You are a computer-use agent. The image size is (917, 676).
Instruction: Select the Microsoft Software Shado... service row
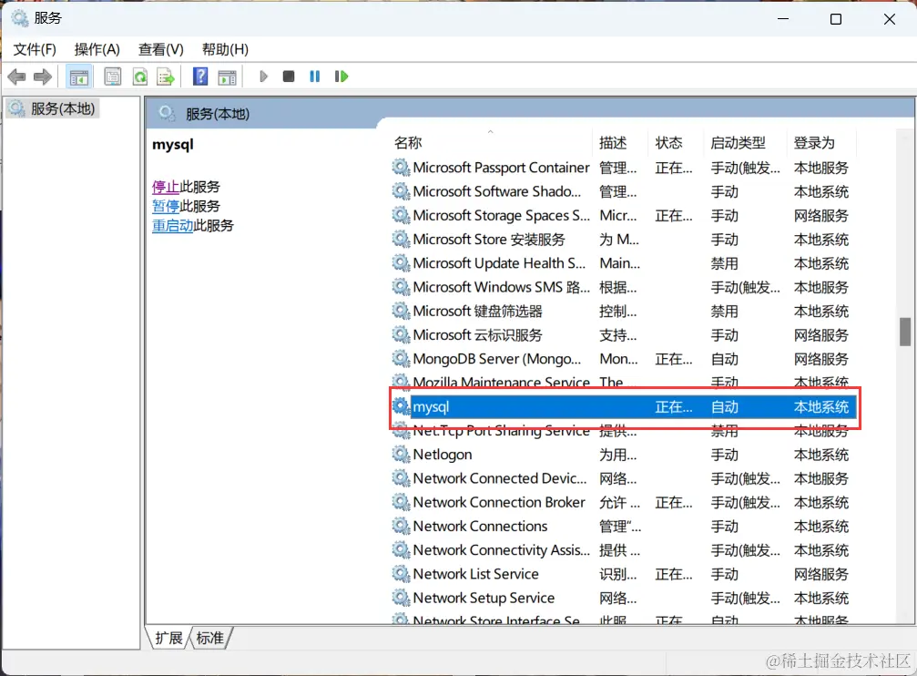623,192
